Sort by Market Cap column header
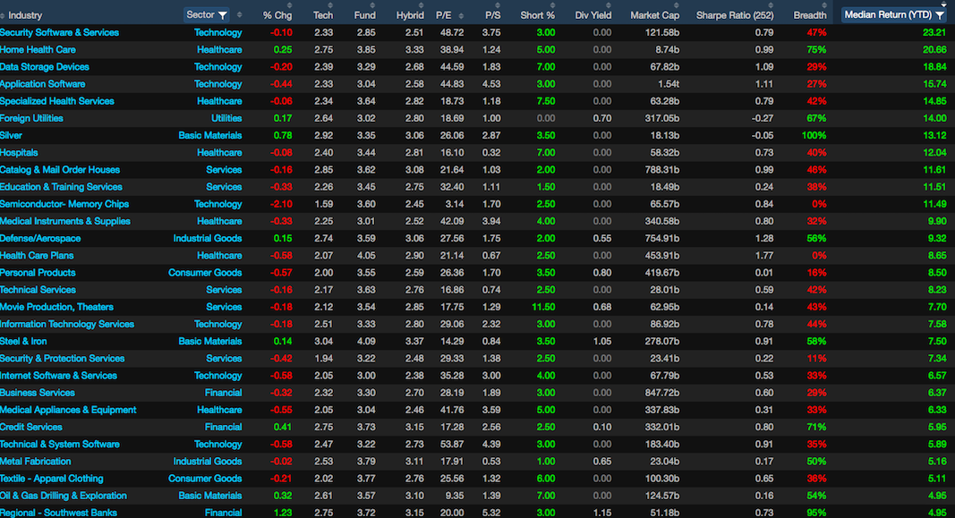 coord(655,15)
